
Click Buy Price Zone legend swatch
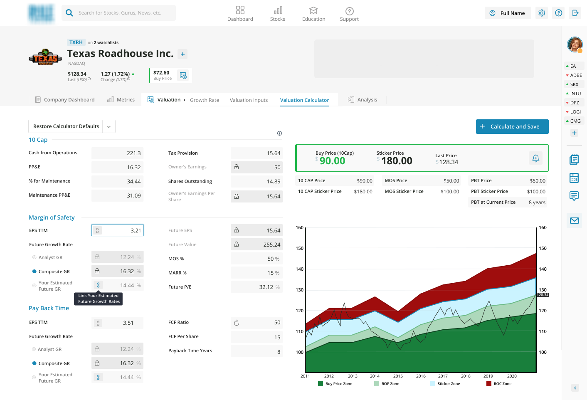click(x=321, y=384)
